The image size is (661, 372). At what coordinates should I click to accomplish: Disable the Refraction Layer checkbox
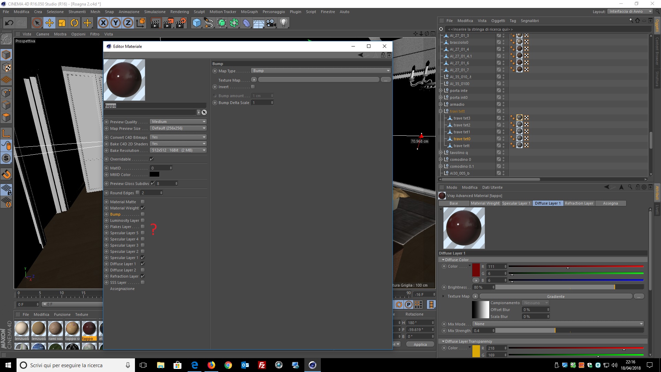[143, 276]
